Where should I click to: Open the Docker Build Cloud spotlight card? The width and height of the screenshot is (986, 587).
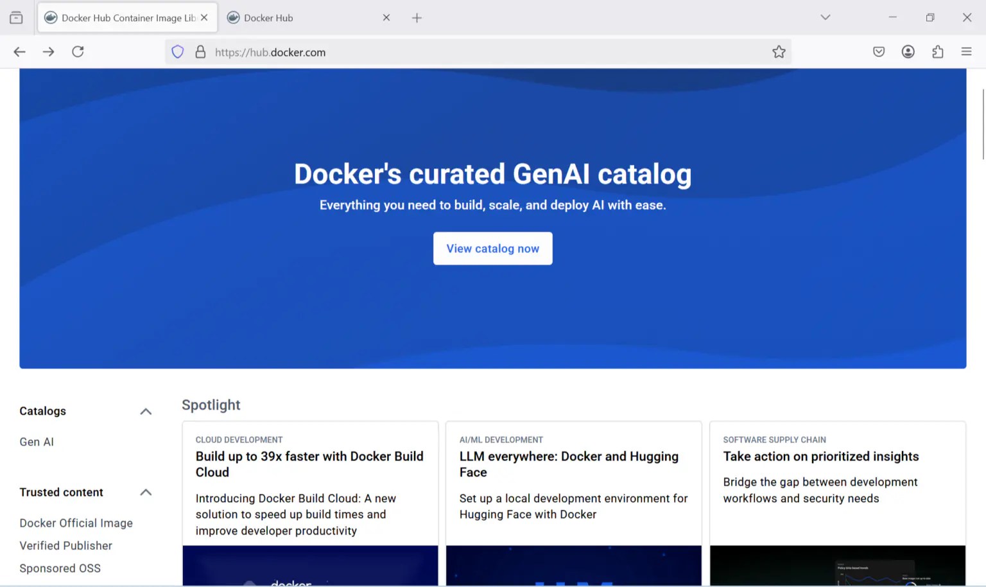pos(310,504)
